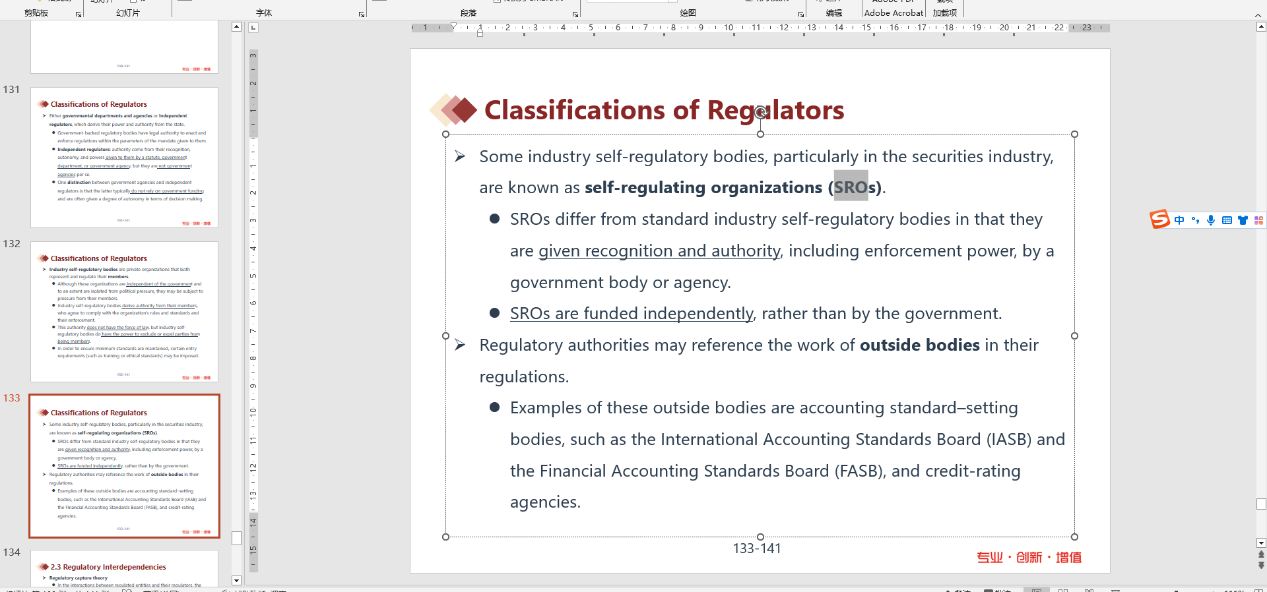Click underlined text given recognition and authority
This screenshot has height=592, width=1267.
(659, 251)
